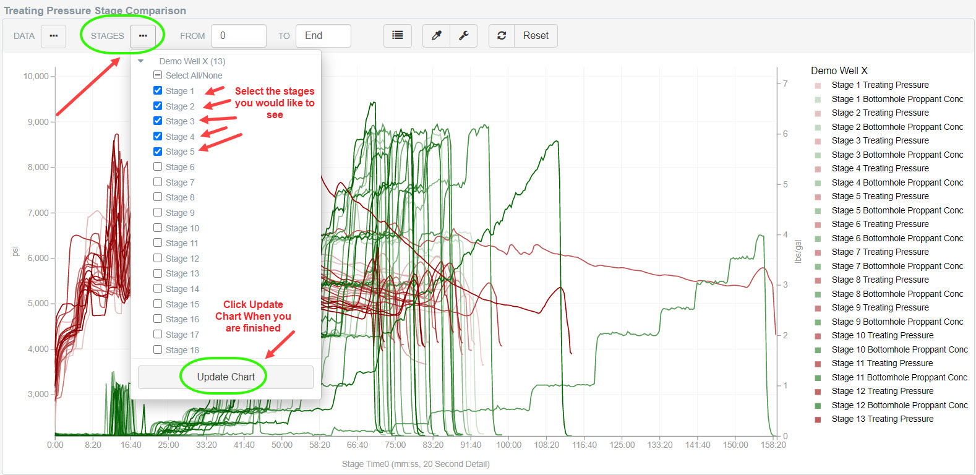
Task: Open the STAGES ellipsis menu button
Action: pyautogui.click(x=143, y=36)
